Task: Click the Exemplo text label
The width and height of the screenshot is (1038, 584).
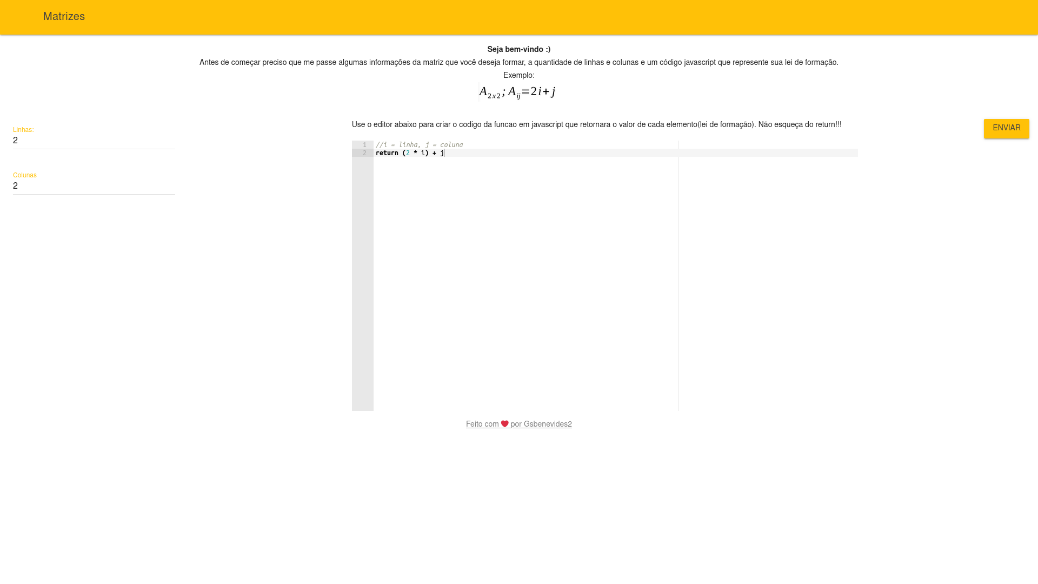Action: (x=518, y=76)
